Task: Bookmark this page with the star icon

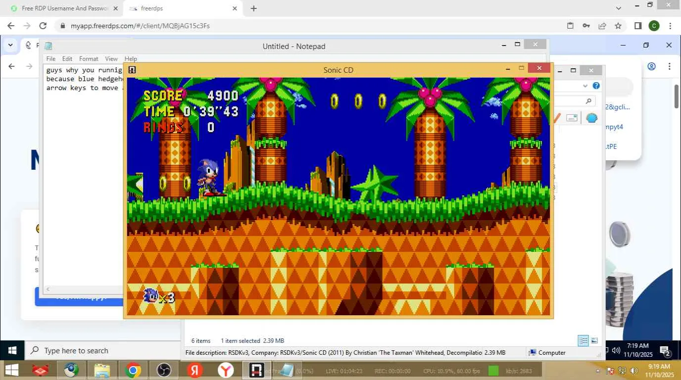Action: (618, 26)
